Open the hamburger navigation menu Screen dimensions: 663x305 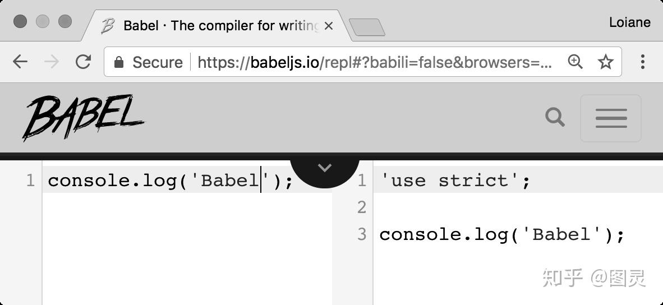pos(611,118)
